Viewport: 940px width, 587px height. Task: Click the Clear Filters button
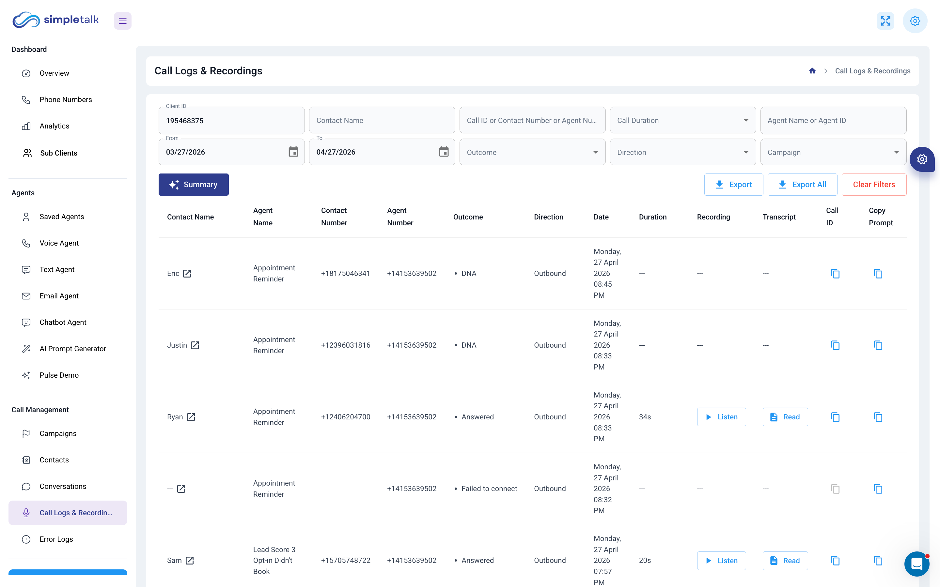pos(874,184)
